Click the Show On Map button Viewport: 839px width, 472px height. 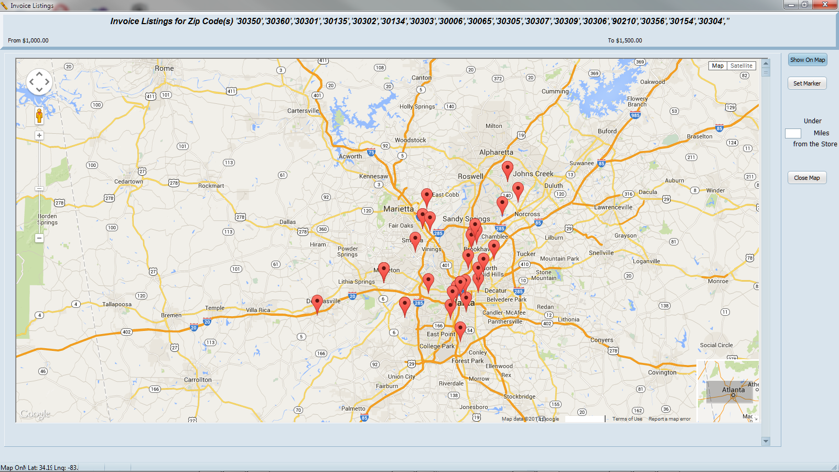coord(808,60)
